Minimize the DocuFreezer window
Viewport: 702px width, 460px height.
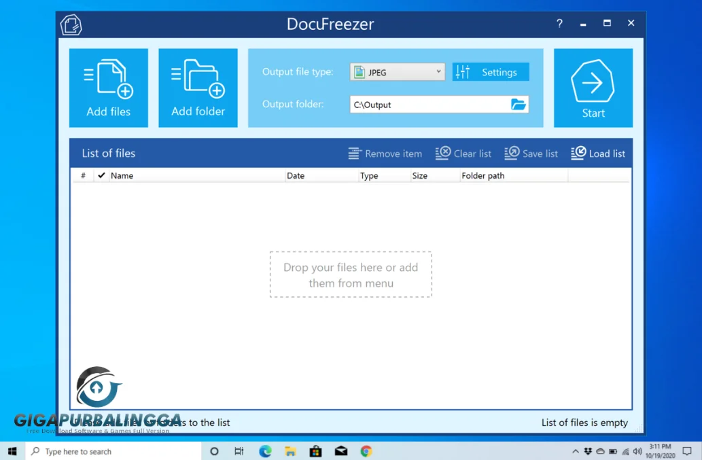tap(583, 24)
